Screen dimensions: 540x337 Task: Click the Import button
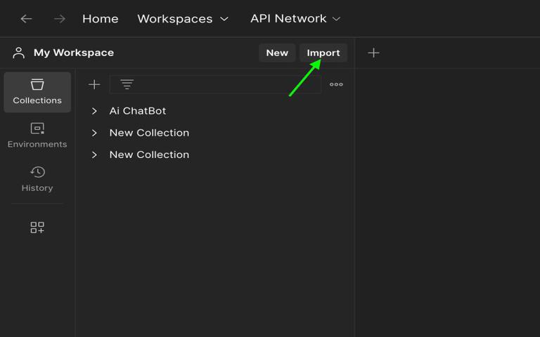[x=323, y=53]
